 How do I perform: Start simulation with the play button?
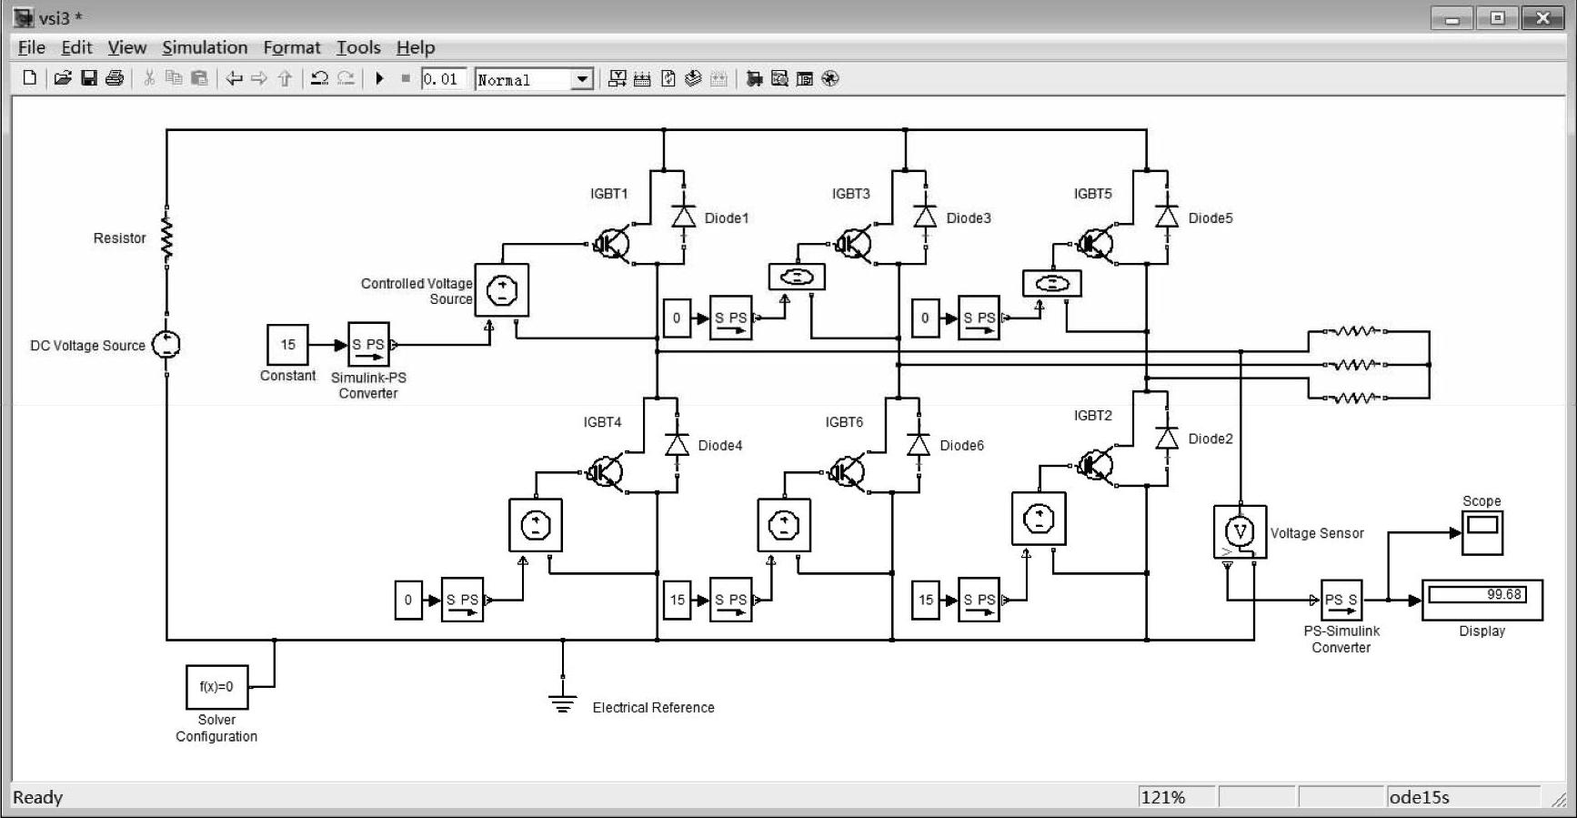tap(380, 78)
